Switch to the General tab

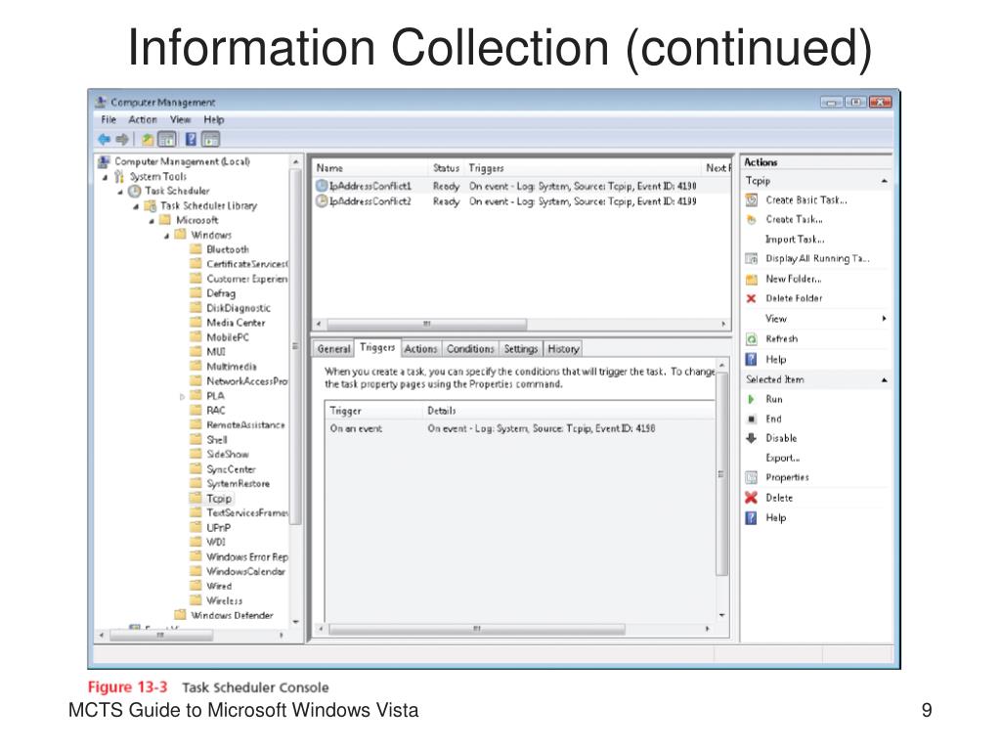coord(333,349)
